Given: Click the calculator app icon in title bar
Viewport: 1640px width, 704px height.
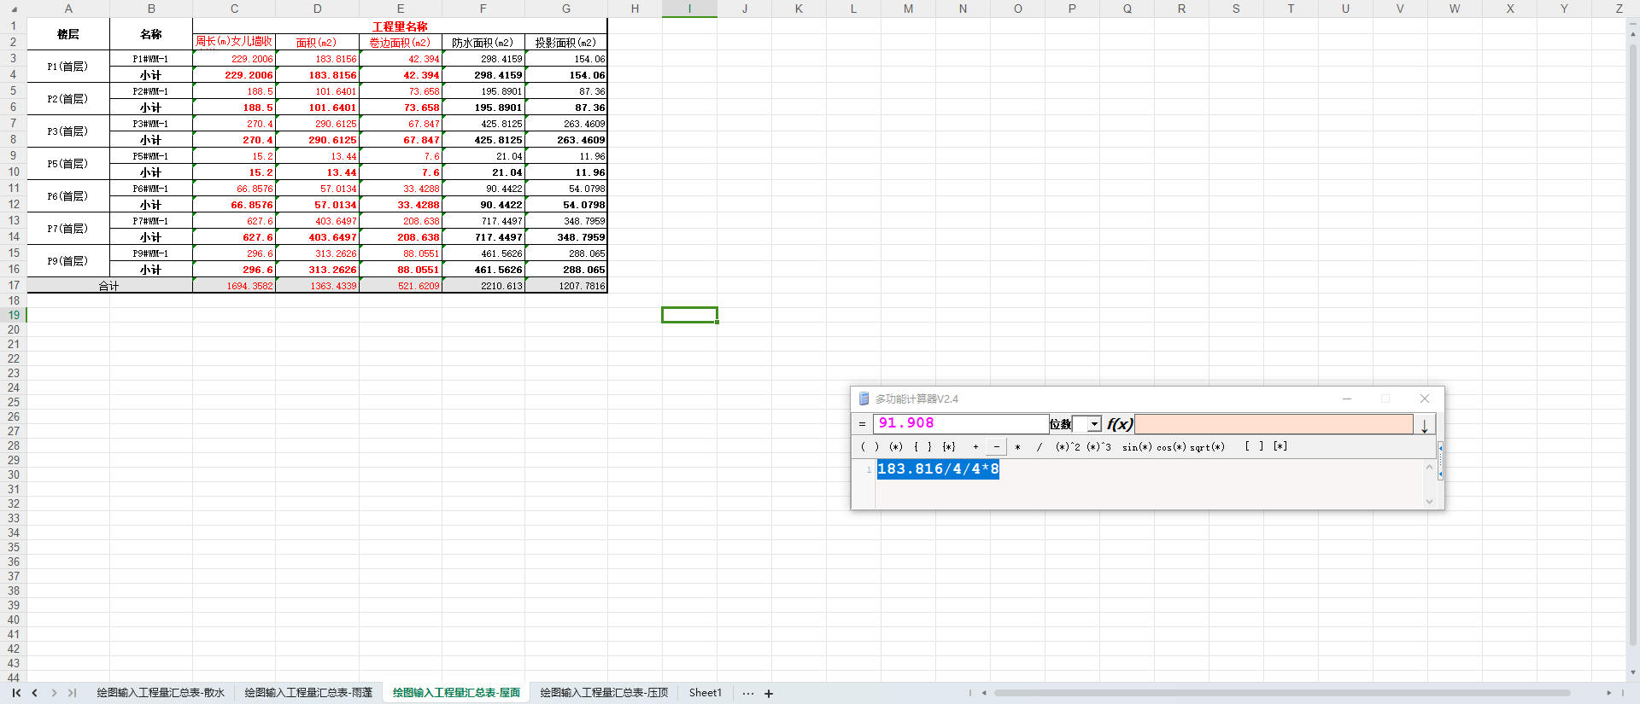Looking at the screenshot, I should coord(864,399).
